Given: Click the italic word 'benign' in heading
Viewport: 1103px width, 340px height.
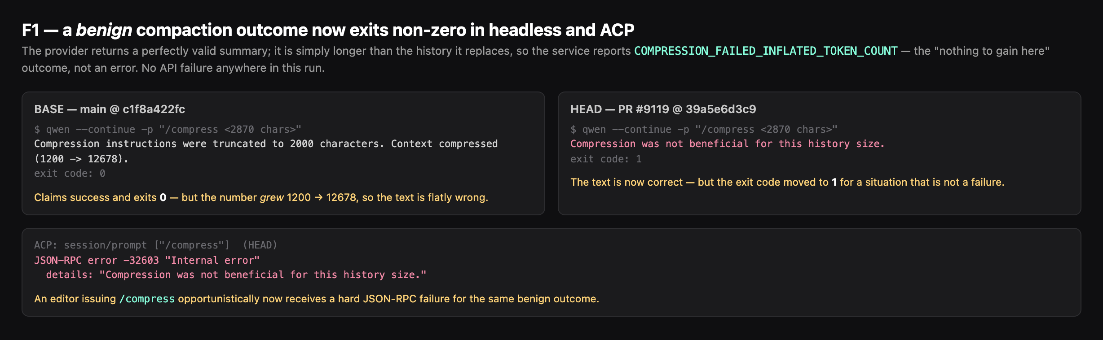Looking at the screenshot, I should 104,30.
